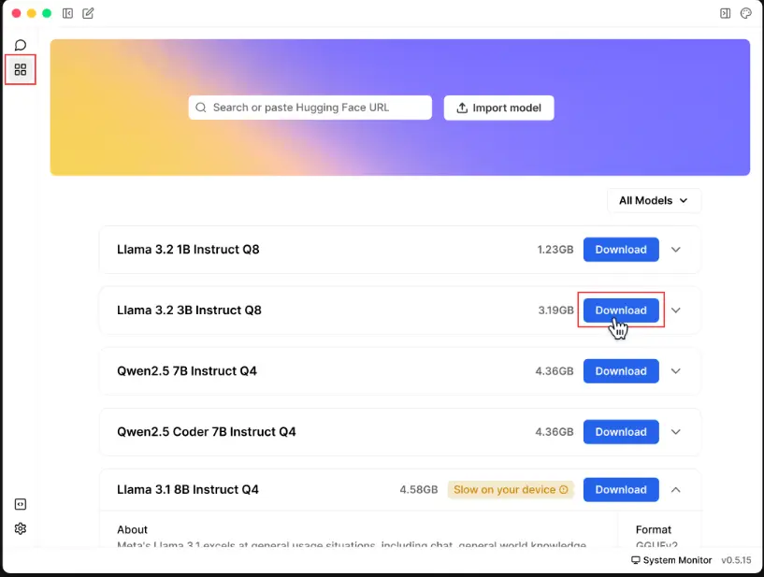The image size is (764, 577).
Task: Open System Monitor in the status bar
Action: [x=670, y=560]
